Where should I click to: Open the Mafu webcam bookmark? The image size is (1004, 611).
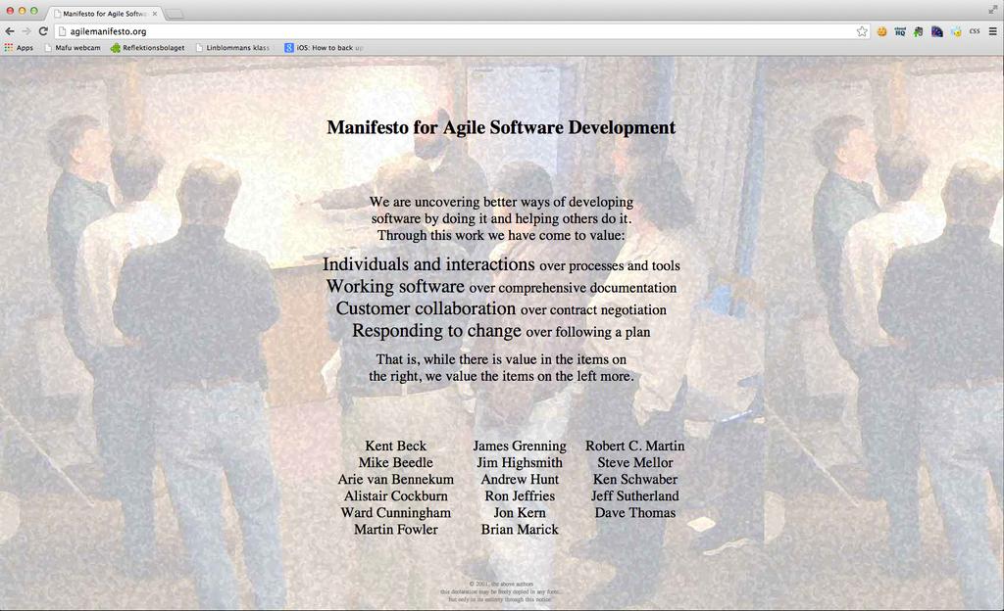pyautogui.click(x=73, y=47)
